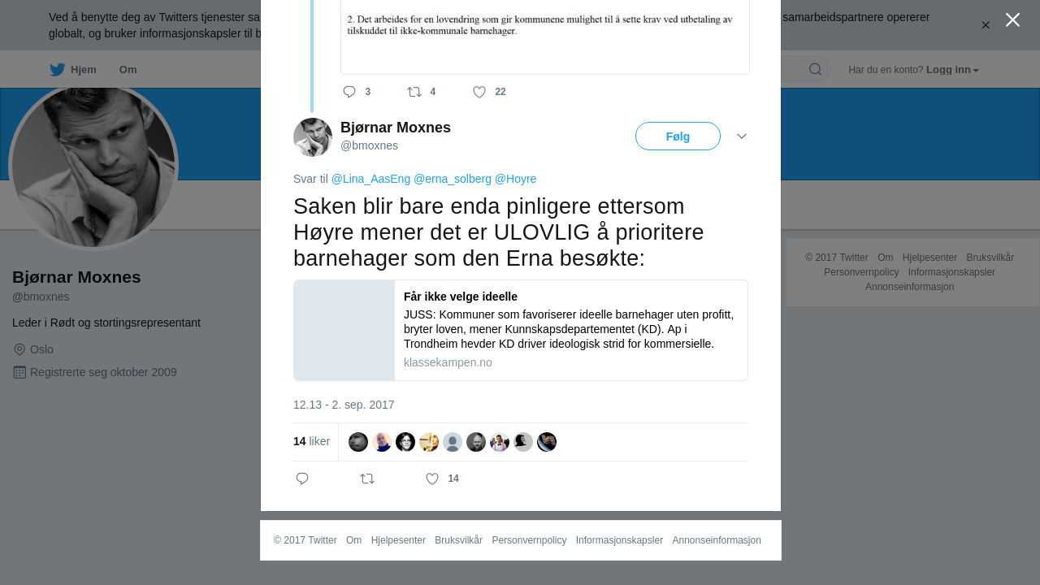
Task: Click the Twitter bird Hjem icon
Action: coord(57,70)
